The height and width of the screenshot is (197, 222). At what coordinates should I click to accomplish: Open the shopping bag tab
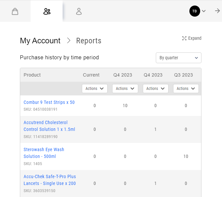(15, 11)
